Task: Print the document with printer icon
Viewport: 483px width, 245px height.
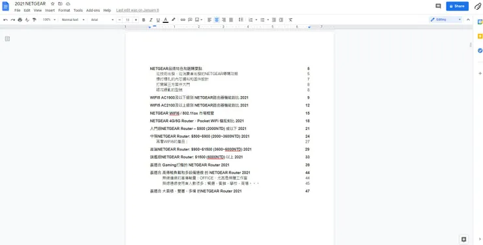Action: pyautogui.click(x=20, y=20)
